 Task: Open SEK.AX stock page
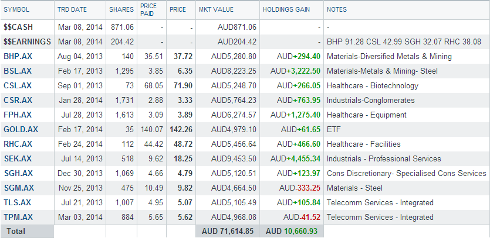(x=18, y=158)
